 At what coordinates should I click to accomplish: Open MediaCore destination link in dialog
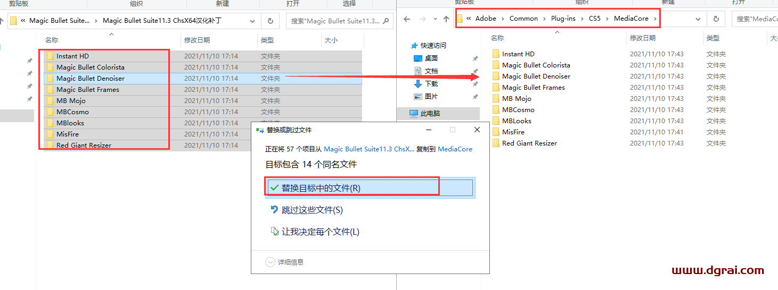[455, 149]
